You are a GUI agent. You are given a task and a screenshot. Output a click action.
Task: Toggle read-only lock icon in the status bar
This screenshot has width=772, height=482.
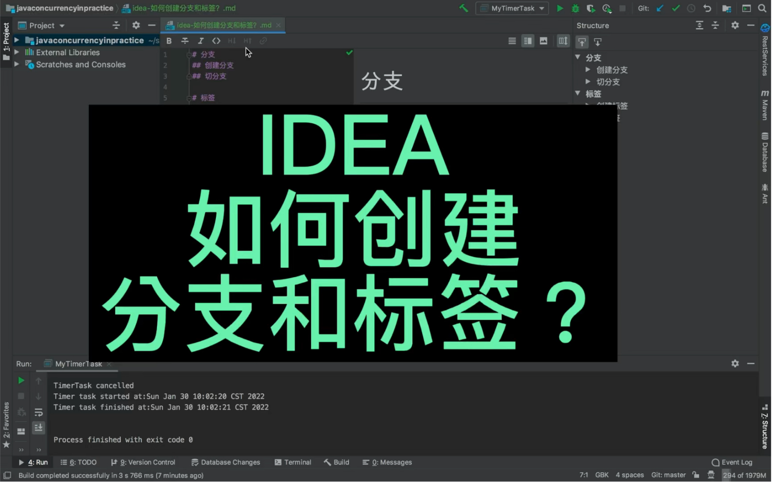695,475
